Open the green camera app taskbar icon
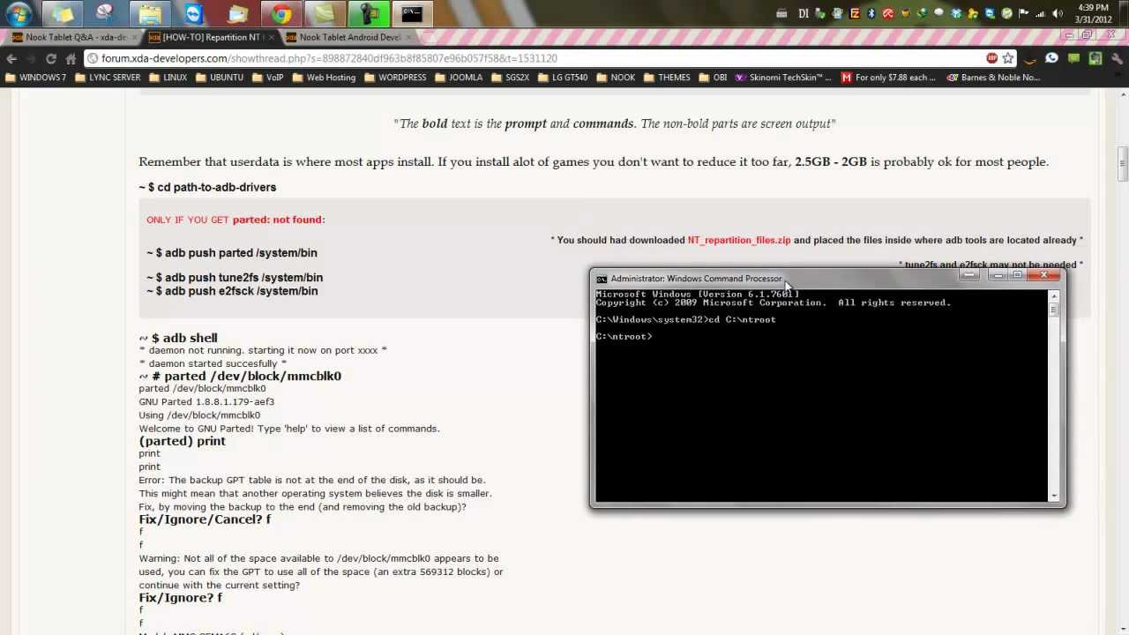This screenshot has width=1129, height=635. (x=369, y=13)
